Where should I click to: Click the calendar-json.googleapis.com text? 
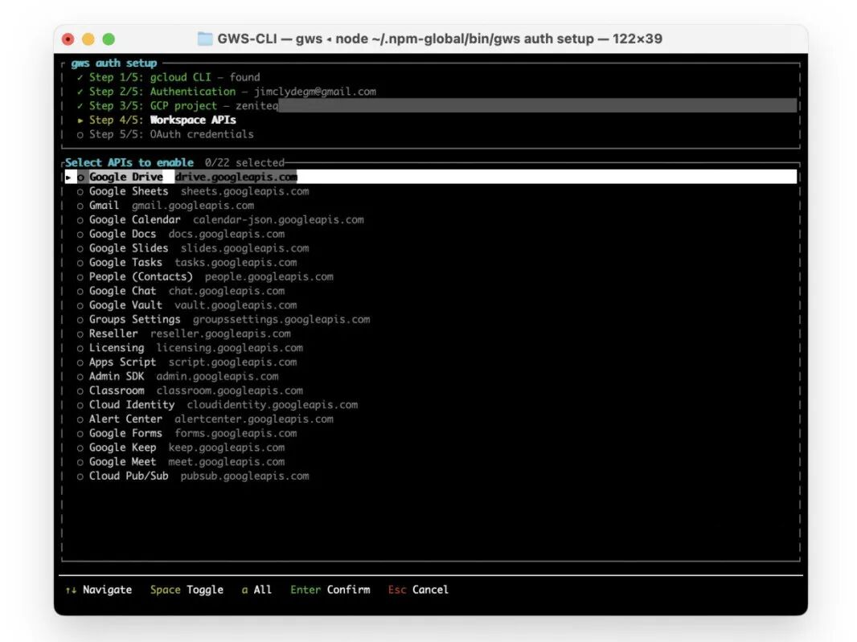[278, 219]
